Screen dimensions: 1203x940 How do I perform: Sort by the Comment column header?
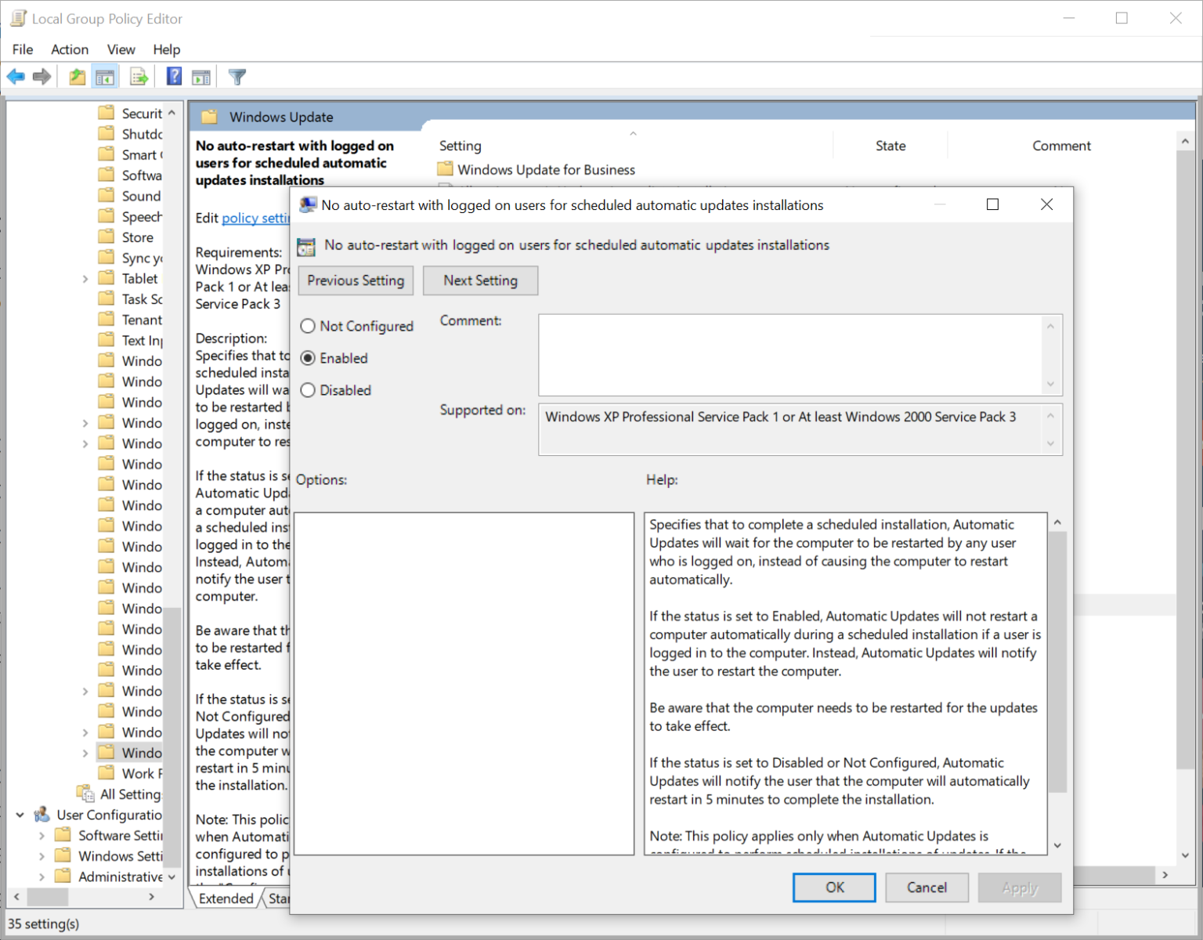click(1061, 146)
